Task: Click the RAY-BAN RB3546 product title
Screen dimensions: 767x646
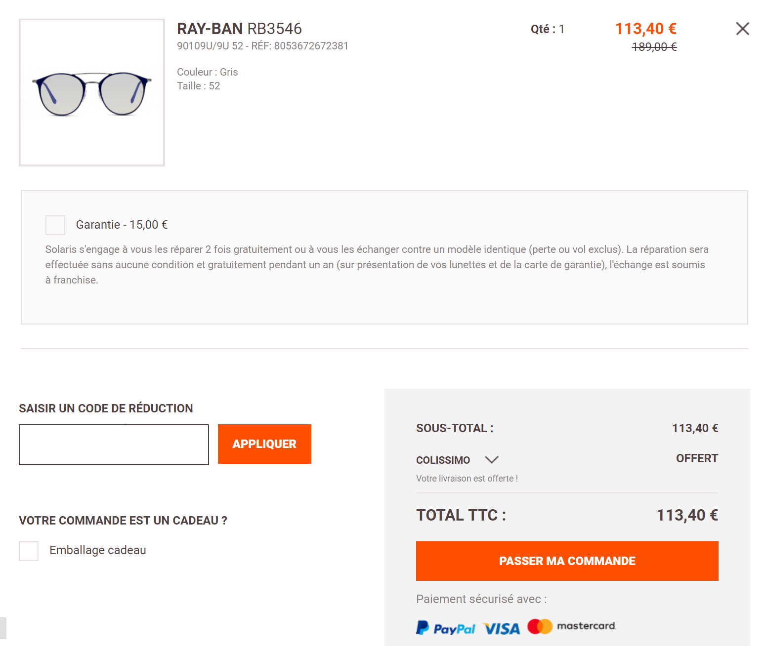Action: 239,29
